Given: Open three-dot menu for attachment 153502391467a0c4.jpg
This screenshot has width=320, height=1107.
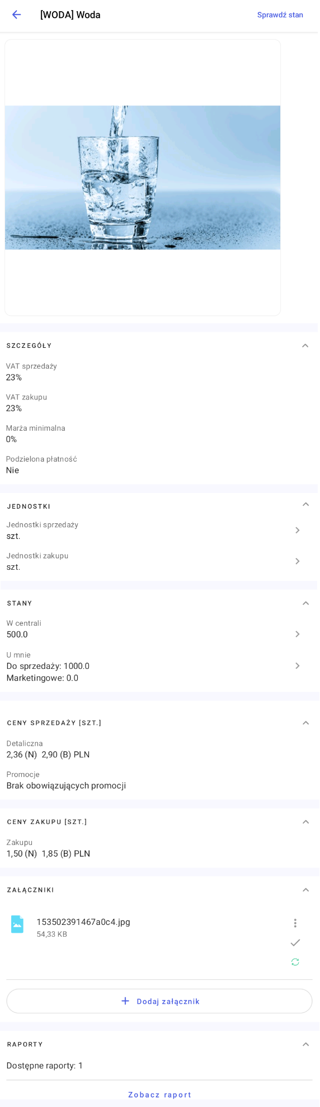Looking at the screenshot, I should pyautogui.click(x=295, y=923).
